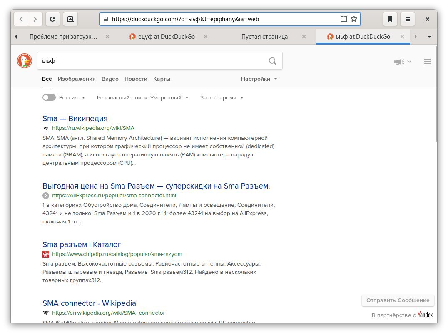Switch to Изображения results
The width and height of the screenshot is (448, 335).
coord(77,79)
